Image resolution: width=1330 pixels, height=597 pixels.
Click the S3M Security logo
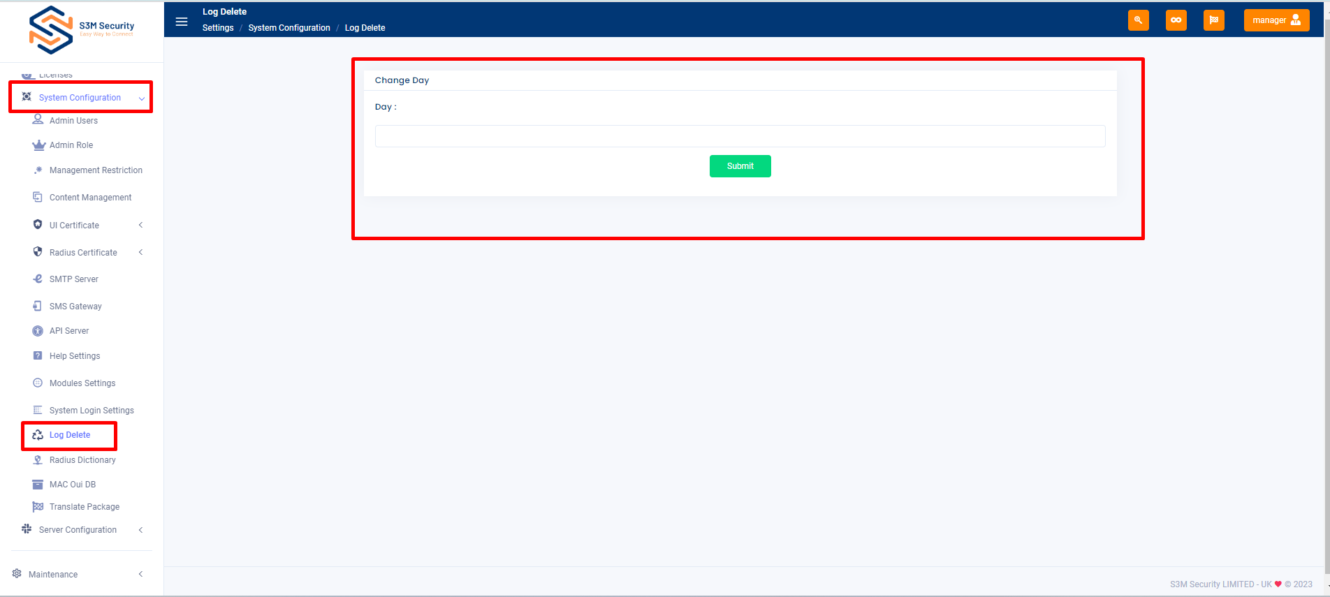(x=81, y=30)
